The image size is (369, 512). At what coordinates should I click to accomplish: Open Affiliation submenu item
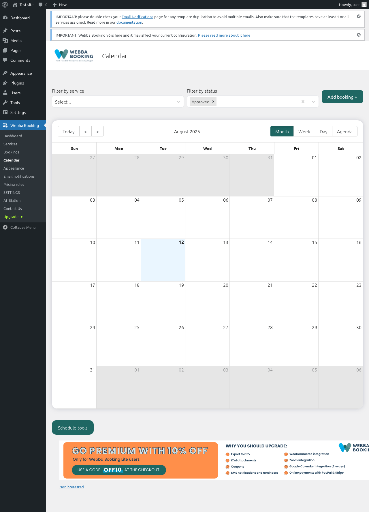(x=23, y=200)
